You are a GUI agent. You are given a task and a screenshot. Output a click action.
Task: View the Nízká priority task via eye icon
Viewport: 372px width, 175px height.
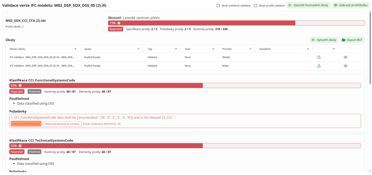(345, 66)
